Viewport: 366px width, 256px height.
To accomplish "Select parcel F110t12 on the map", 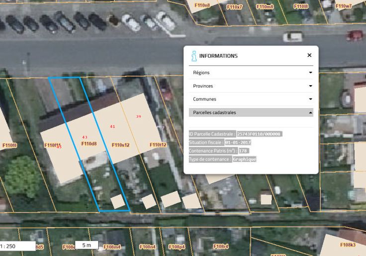I will pyautogui.click(x=158, y=145).
